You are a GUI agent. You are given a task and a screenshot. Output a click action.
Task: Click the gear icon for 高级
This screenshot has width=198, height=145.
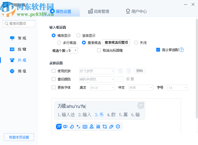point(12,71)
